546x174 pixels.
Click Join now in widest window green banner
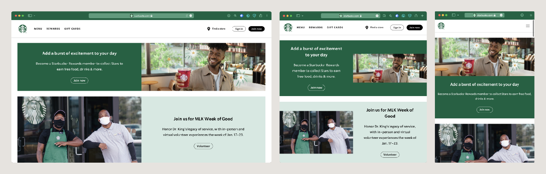(x=79, y=81)
